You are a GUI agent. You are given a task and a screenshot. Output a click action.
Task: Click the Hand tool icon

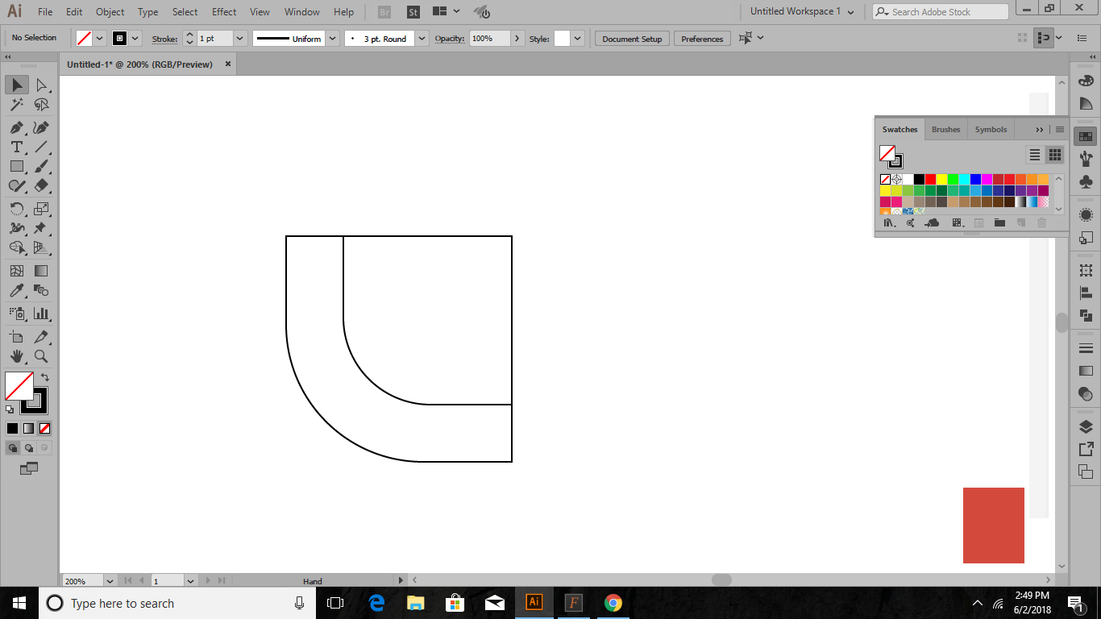(x=16, y=356)
